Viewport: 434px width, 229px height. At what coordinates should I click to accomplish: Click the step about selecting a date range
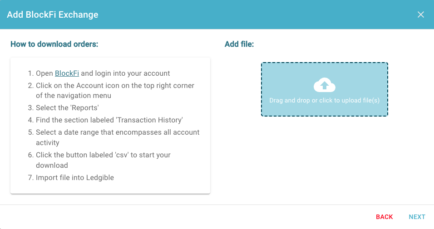118,137
